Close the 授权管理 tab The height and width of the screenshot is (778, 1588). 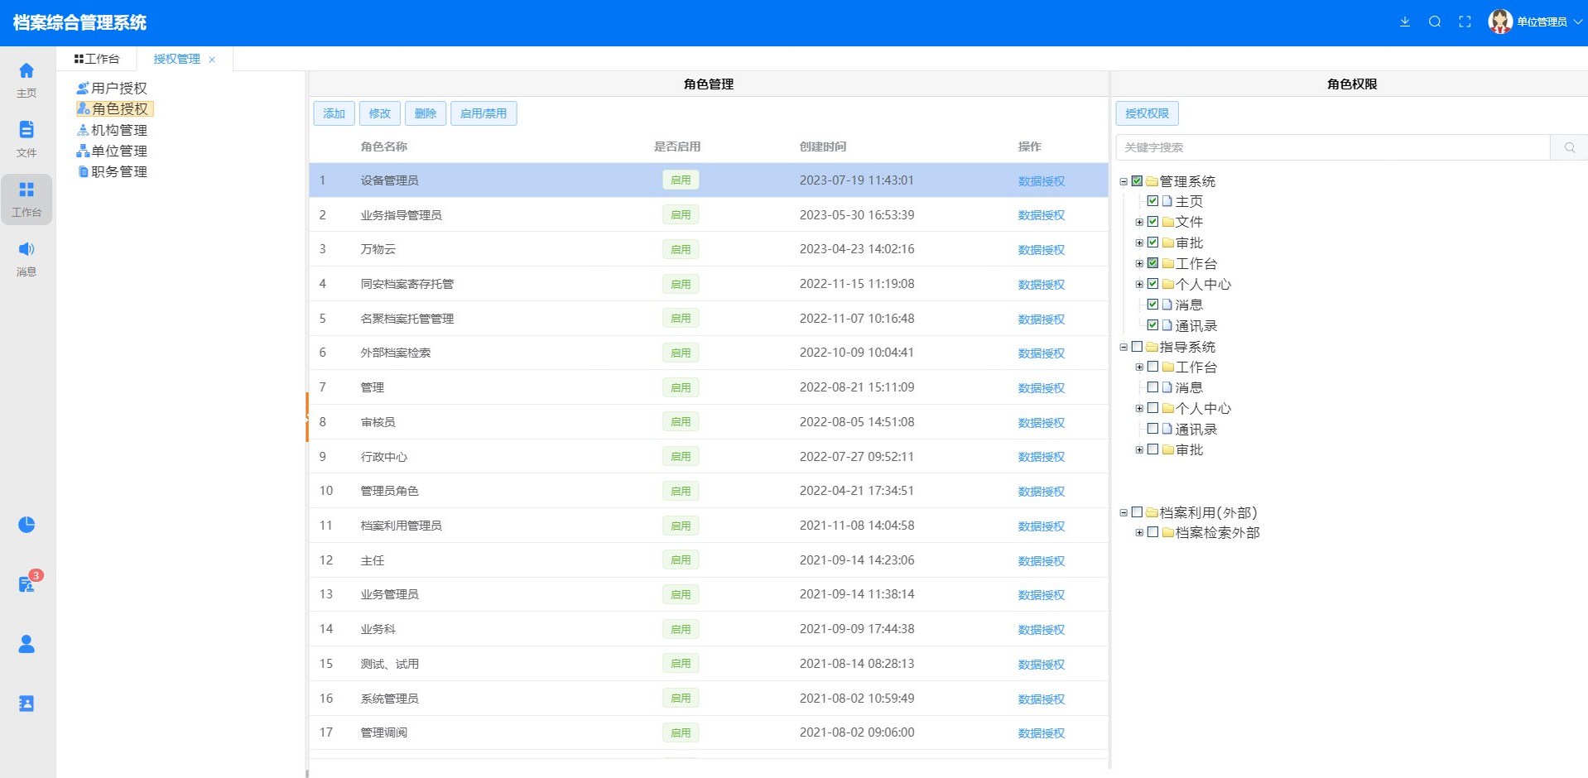pos(212,60)
